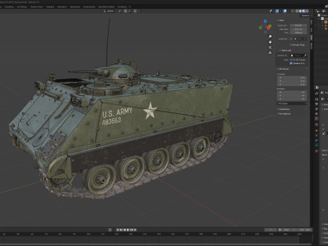
Task: Open the pivot point dropdown
Action: (x=120, y=11)
